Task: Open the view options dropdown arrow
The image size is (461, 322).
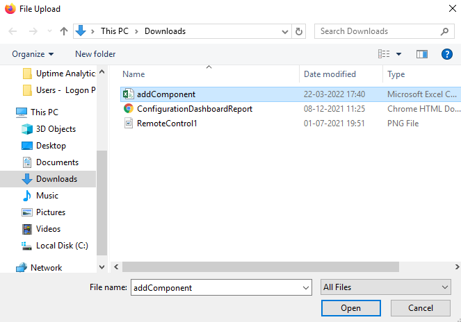Action: point(398,54)
